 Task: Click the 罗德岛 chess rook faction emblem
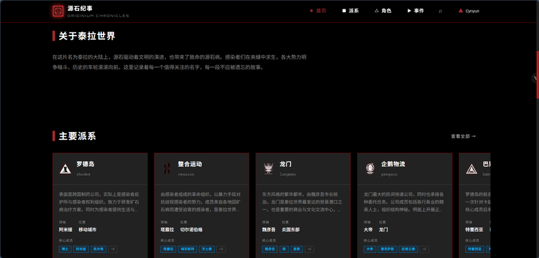click(65, 168)
